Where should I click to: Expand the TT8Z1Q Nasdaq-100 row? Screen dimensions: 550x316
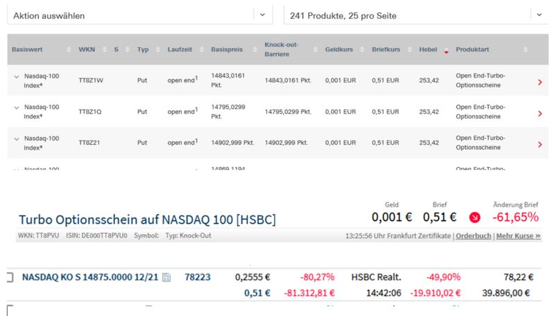17,107
